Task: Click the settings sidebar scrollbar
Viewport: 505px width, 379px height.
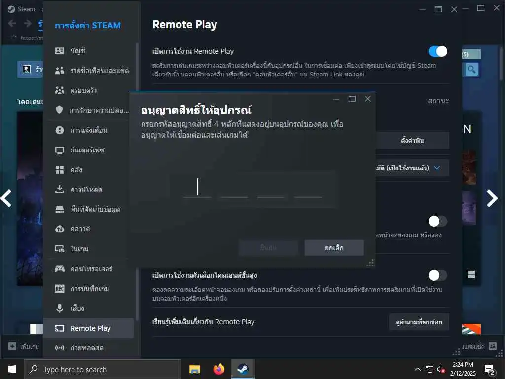Action: 137,181
